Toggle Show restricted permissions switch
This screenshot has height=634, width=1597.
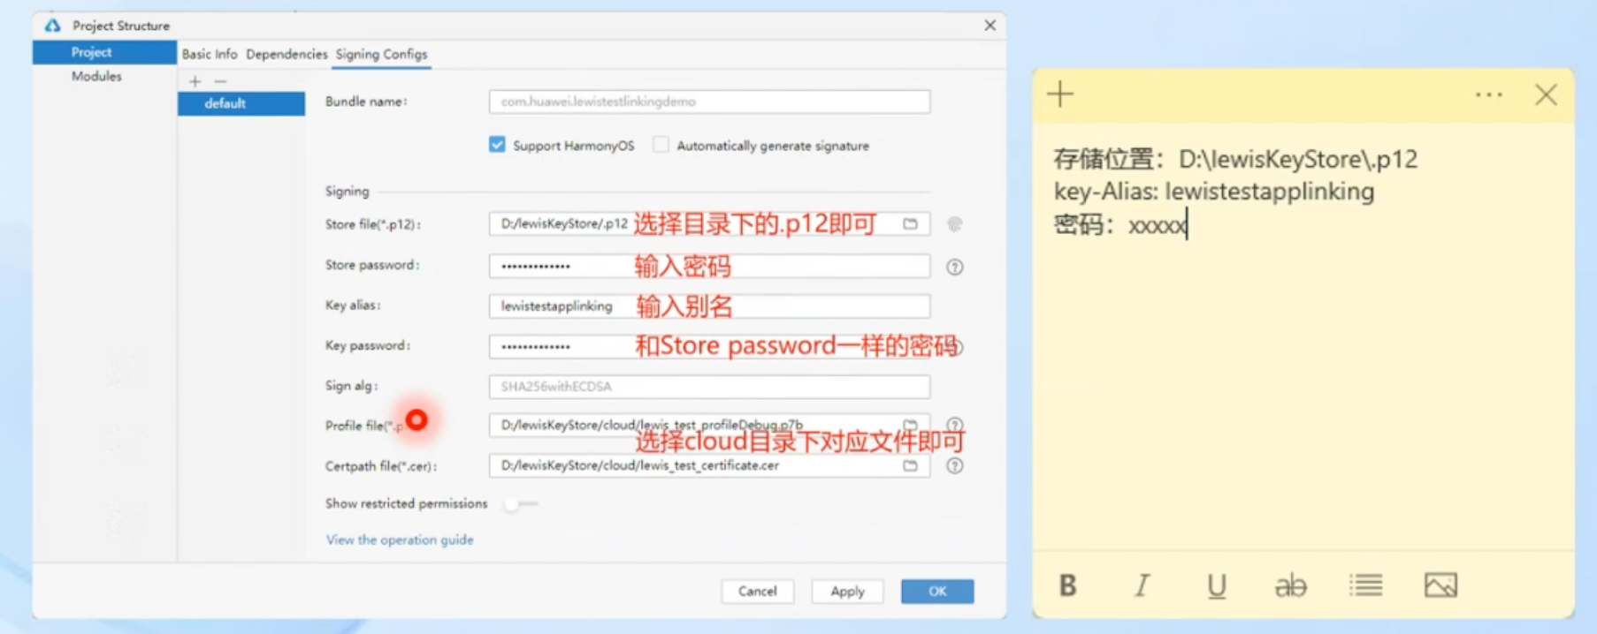point(520,504)
